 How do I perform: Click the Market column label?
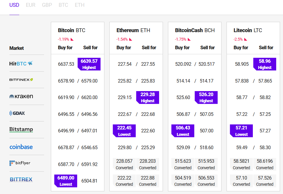point(17,48)
